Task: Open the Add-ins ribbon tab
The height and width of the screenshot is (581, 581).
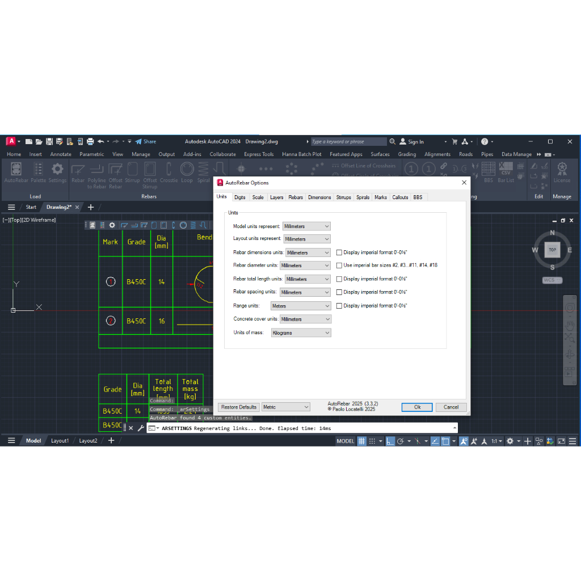Action: point(192,154)
